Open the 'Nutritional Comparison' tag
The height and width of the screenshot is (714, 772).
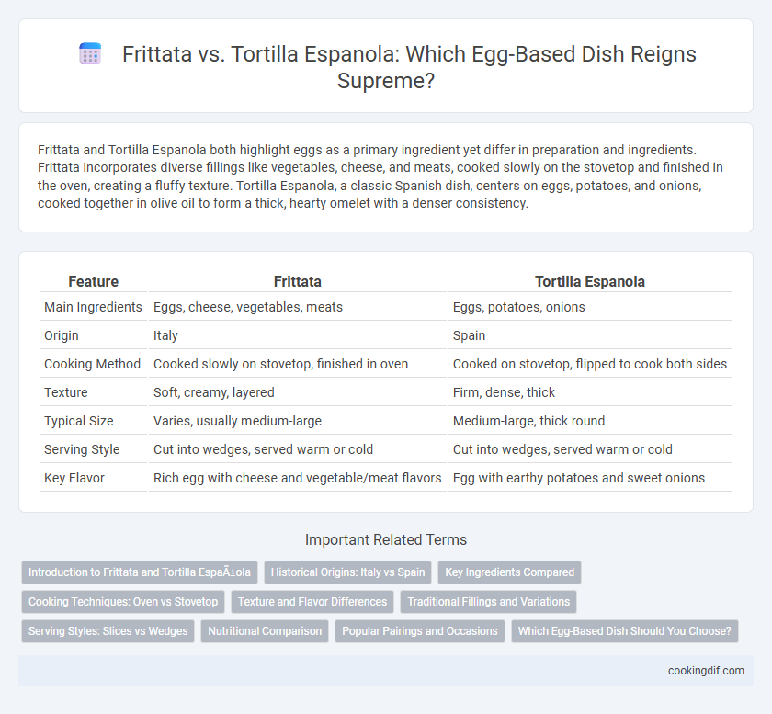pyautogui.click(x=265, y=631)
